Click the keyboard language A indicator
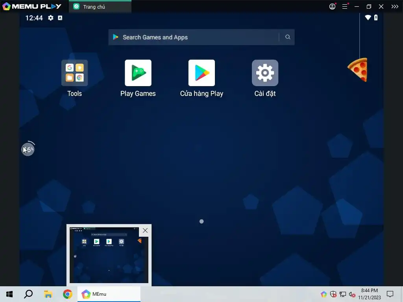Viewport: 403px width, 302px height. pos(60,18)
